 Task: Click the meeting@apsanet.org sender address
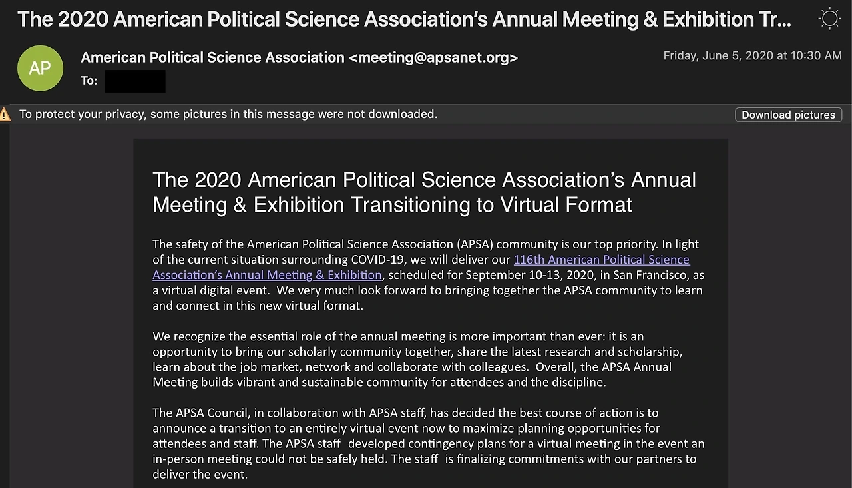point(433,57)
